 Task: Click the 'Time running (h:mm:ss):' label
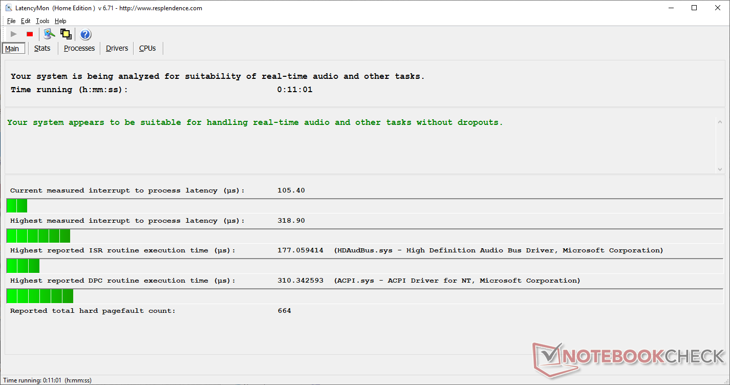[69, 90]
